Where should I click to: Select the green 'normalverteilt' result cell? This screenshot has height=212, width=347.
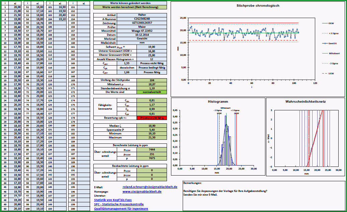pyautogui.click(x=152, y=92)
